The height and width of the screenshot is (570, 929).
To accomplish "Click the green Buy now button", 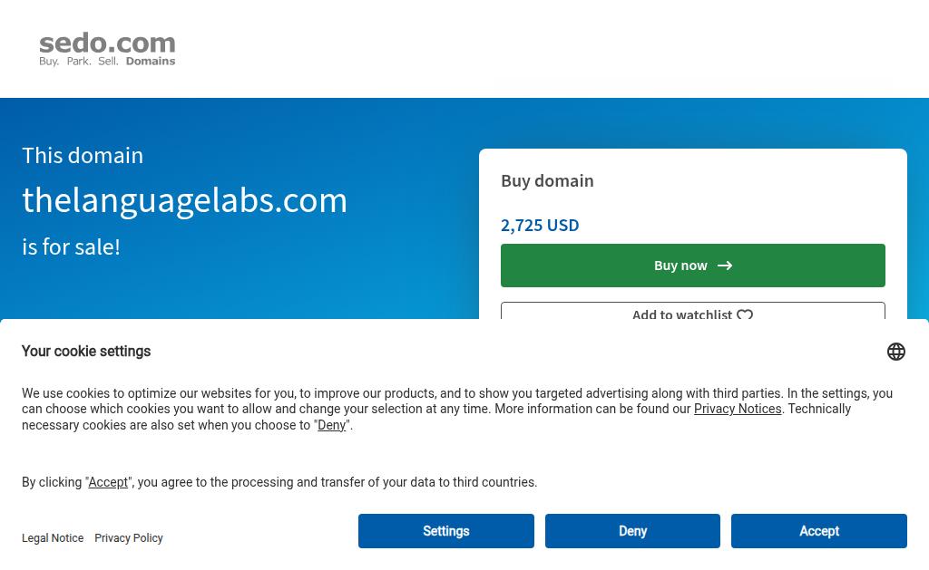I will (x=692, y=266).
